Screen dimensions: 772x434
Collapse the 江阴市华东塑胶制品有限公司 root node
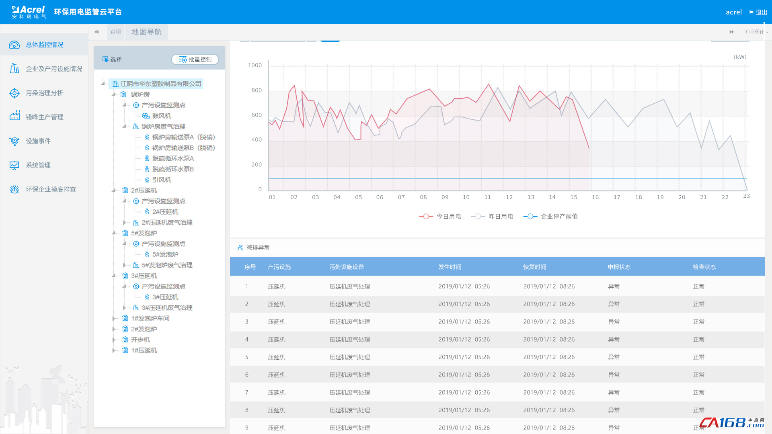103,84
